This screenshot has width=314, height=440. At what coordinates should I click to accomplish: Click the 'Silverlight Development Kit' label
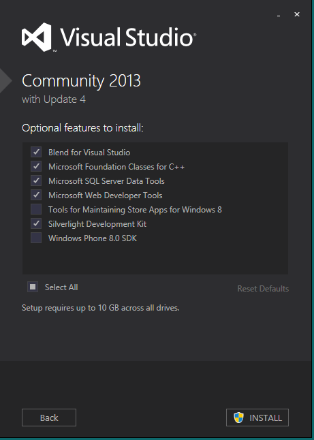point(97,224)
